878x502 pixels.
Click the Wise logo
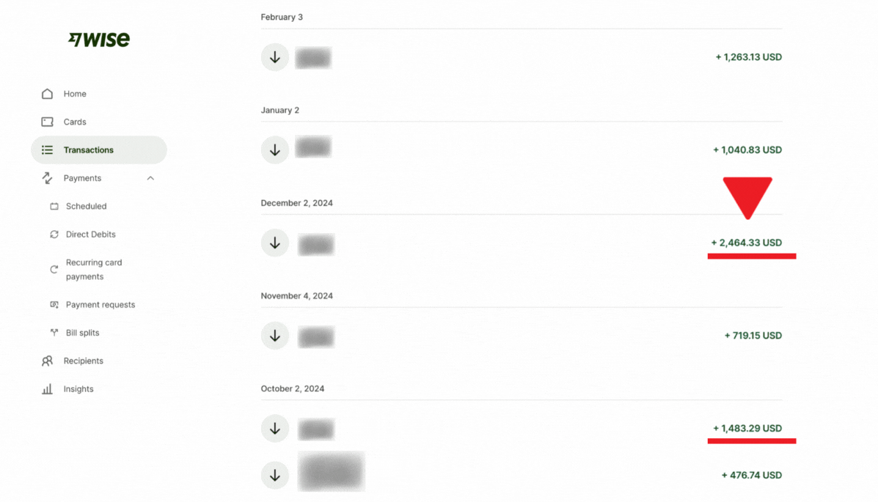99,40
